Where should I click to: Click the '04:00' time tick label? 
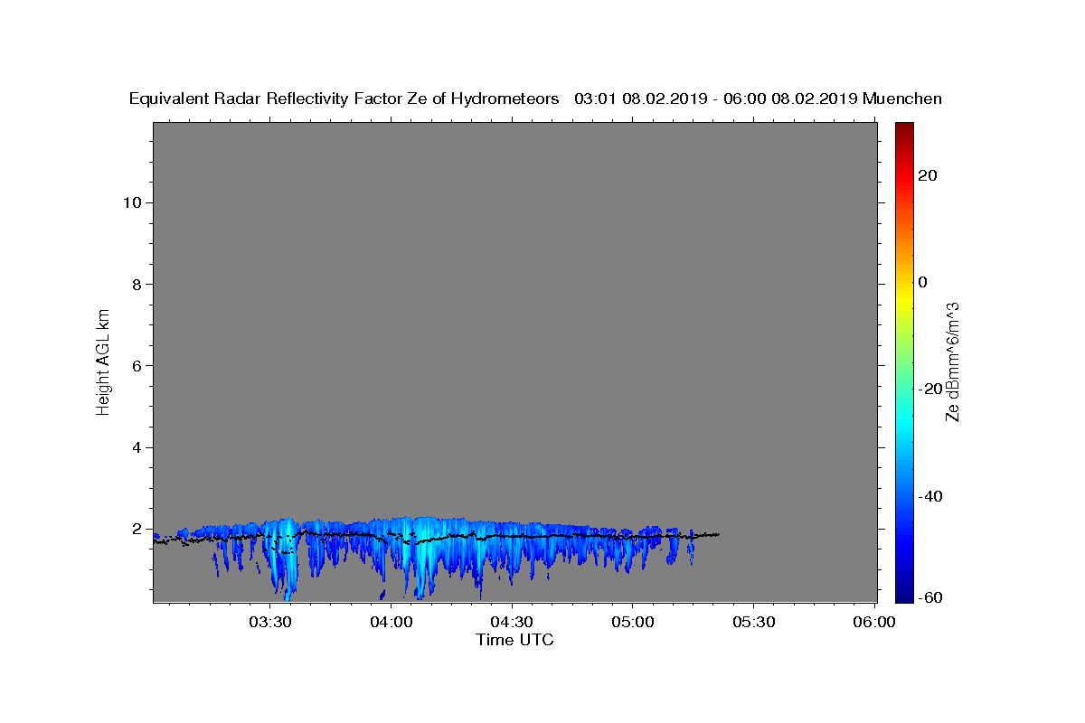[x=392, y=623]
